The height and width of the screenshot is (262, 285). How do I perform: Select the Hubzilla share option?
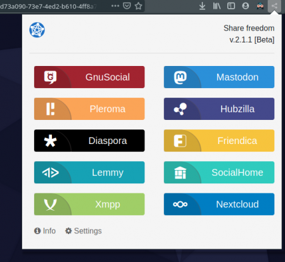click(x=219, y=109)
